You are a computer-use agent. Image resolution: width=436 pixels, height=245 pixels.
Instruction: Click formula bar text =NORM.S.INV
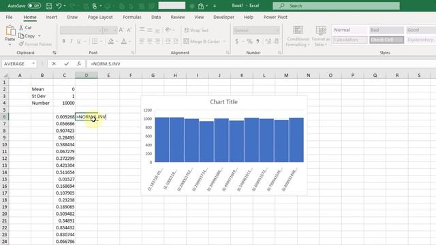click(106, 63)
